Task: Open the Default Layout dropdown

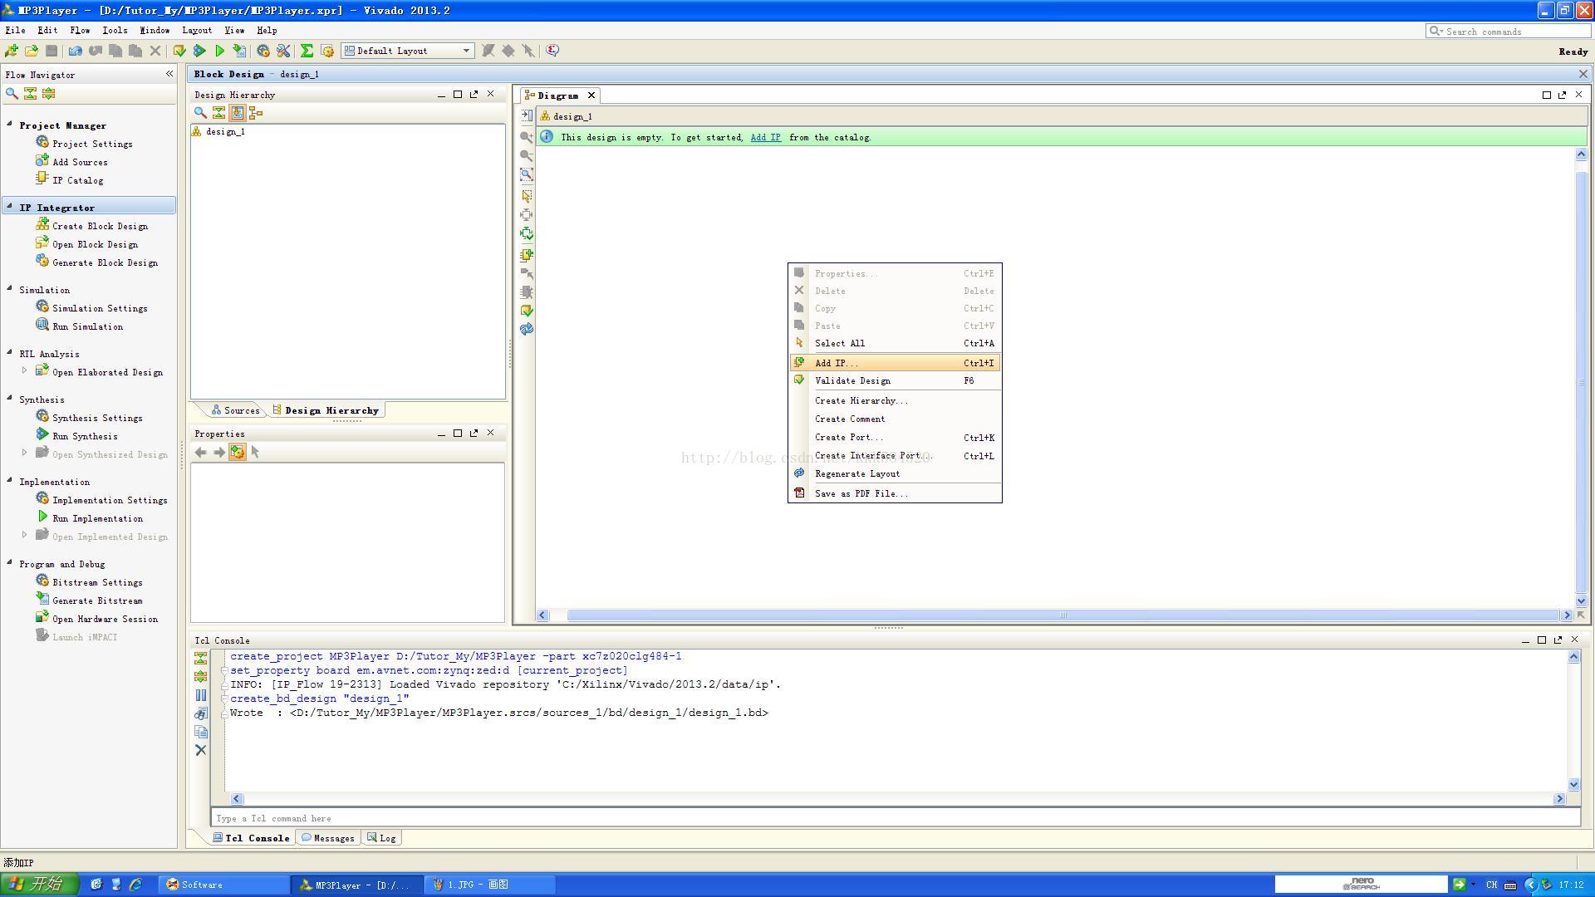Action: point(408,51)
